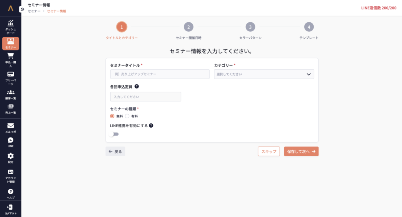402x217 pixels.
Task: Click the セミナータイトル input field
Action: (x=160, y=74)
